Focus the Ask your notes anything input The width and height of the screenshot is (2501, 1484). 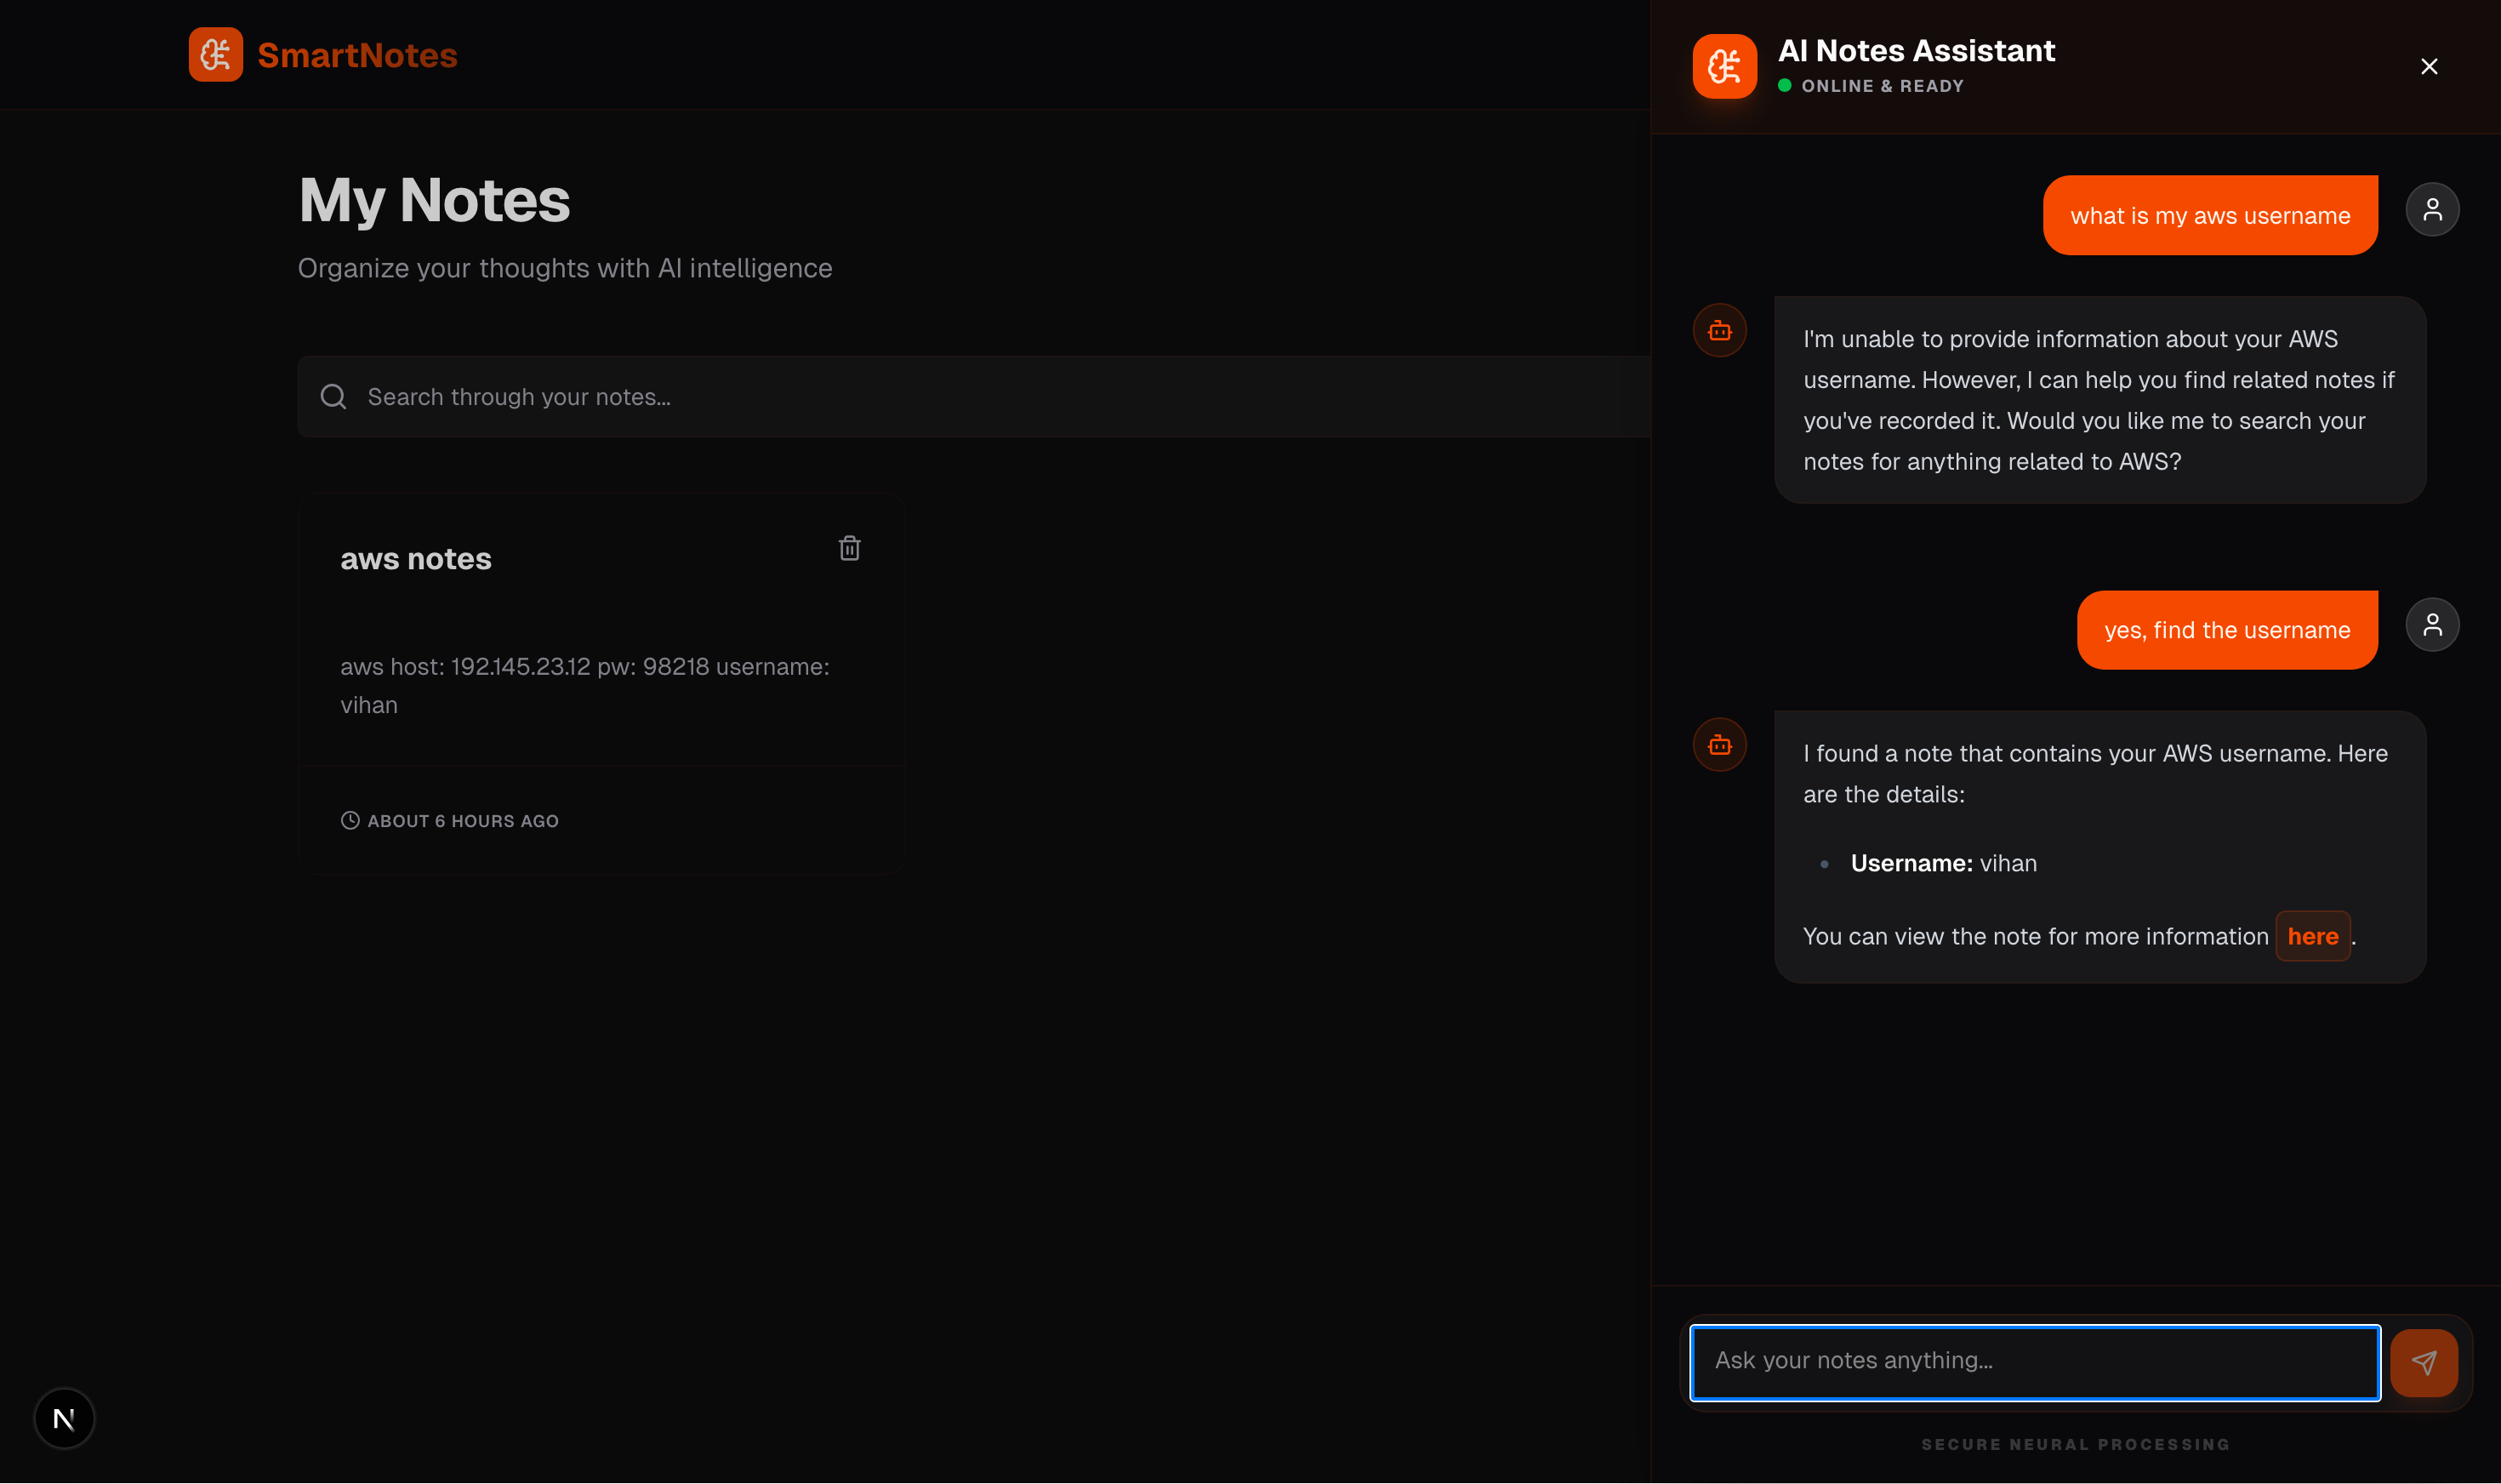(2034, 1361)
